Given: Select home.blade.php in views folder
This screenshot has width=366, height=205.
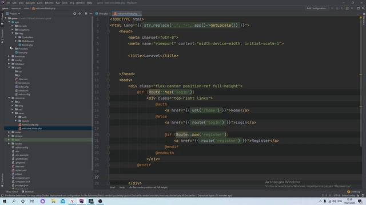Looking at the screenshot, I should 29,125.
